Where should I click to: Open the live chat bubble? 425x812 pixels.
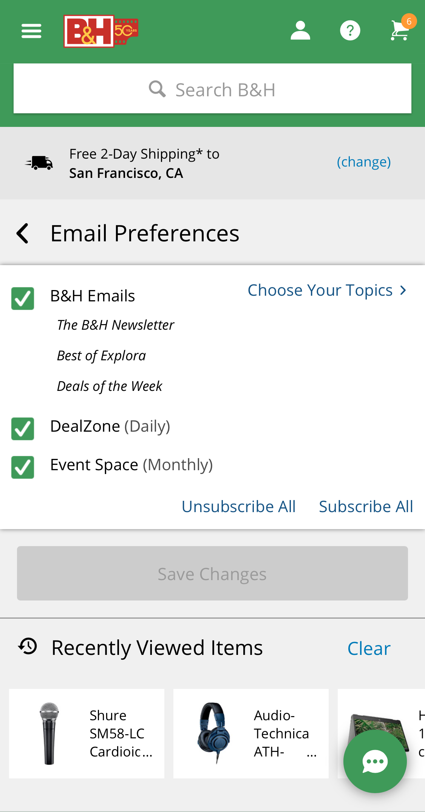click(x=375, y=761)
